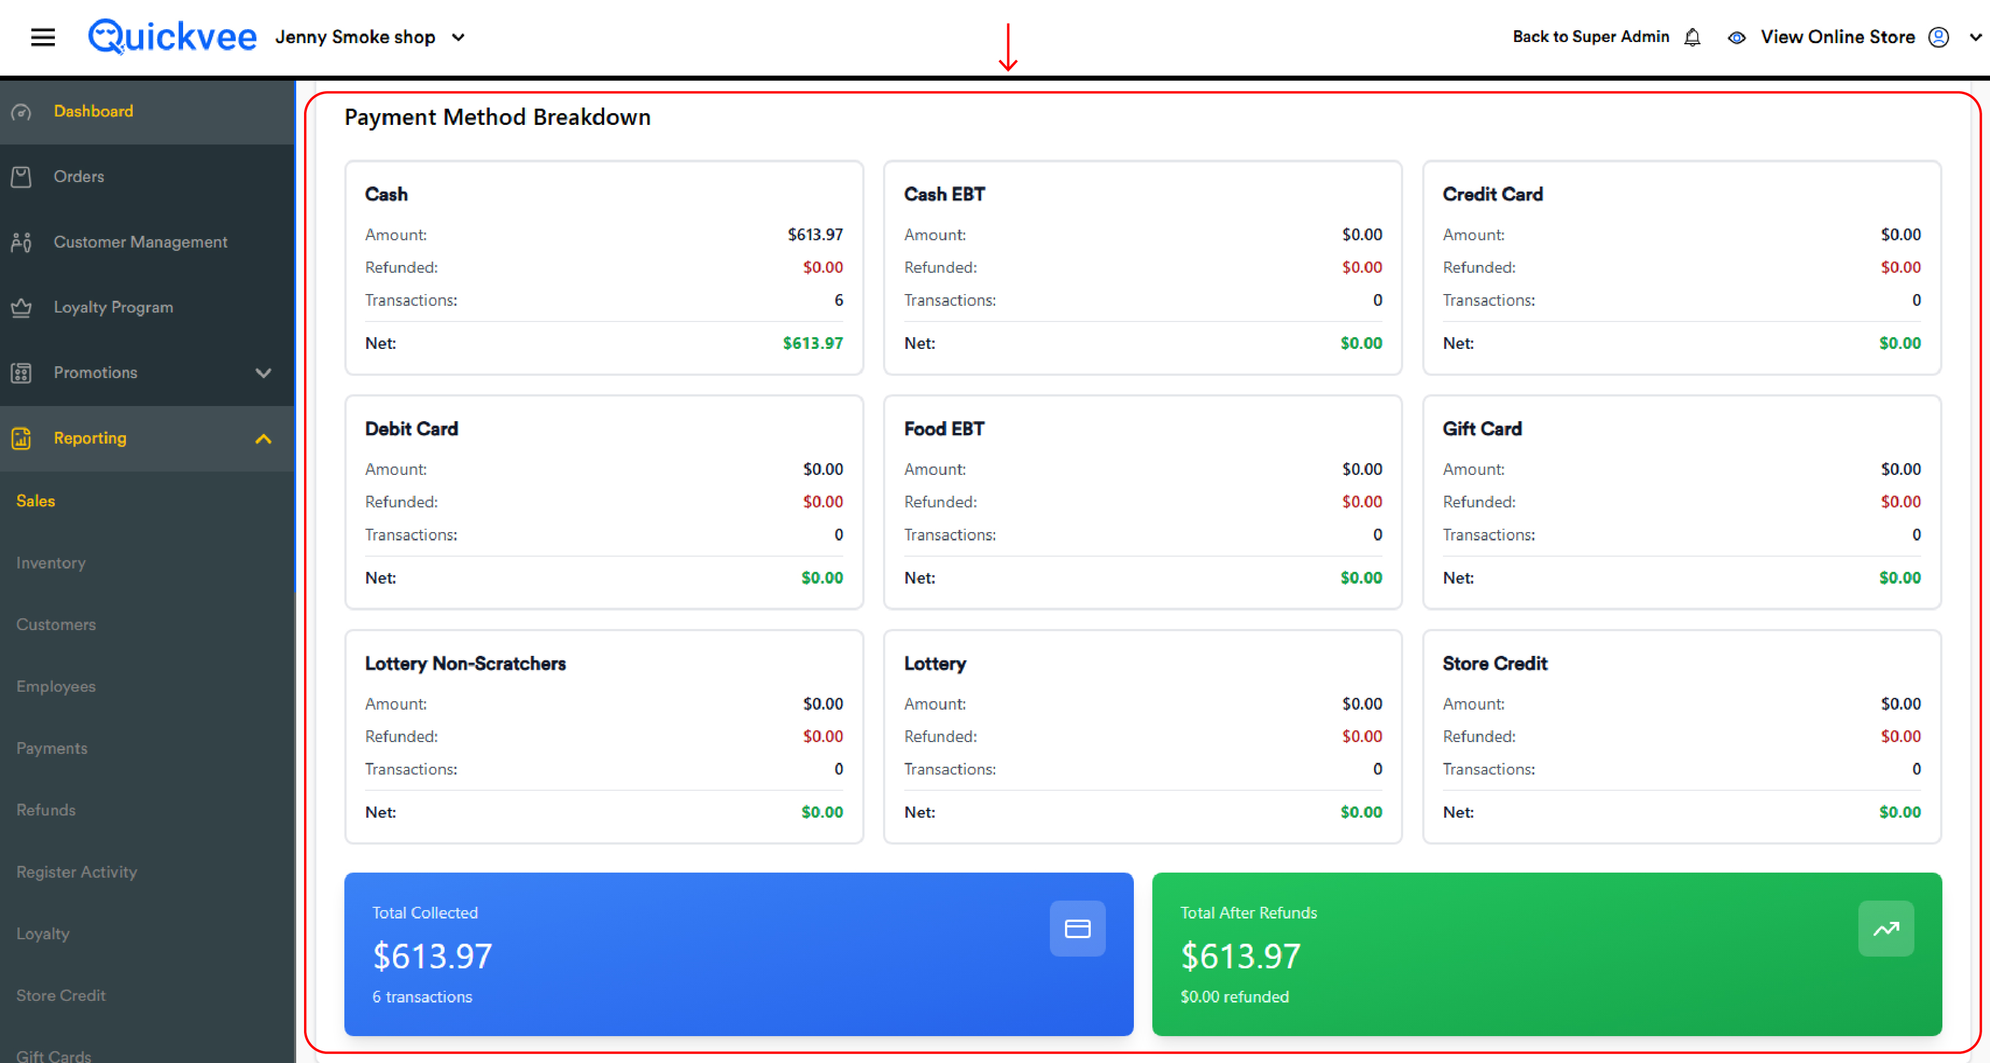Click the Loyalty Program crown icon
The height and width of the screenshot is (1063, 1990).
click(22, 307)
